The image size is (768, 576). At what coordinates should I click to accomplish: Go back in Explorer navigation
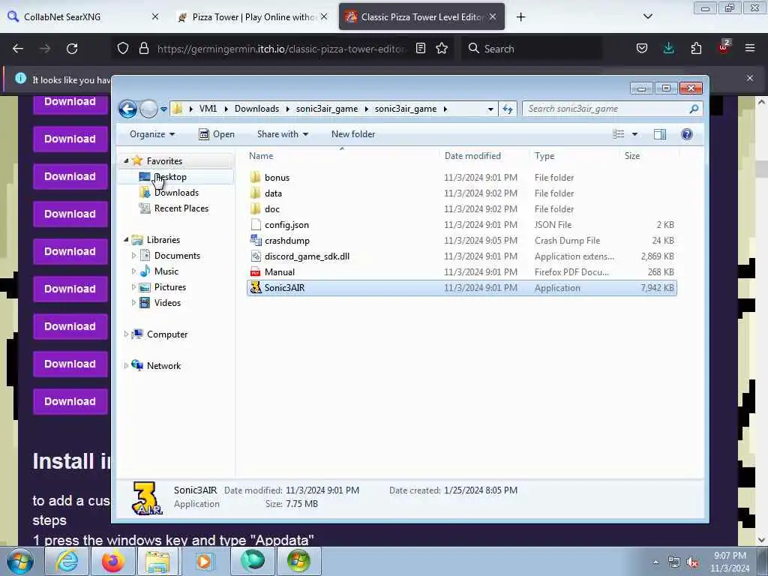click(x=127, y=109)
